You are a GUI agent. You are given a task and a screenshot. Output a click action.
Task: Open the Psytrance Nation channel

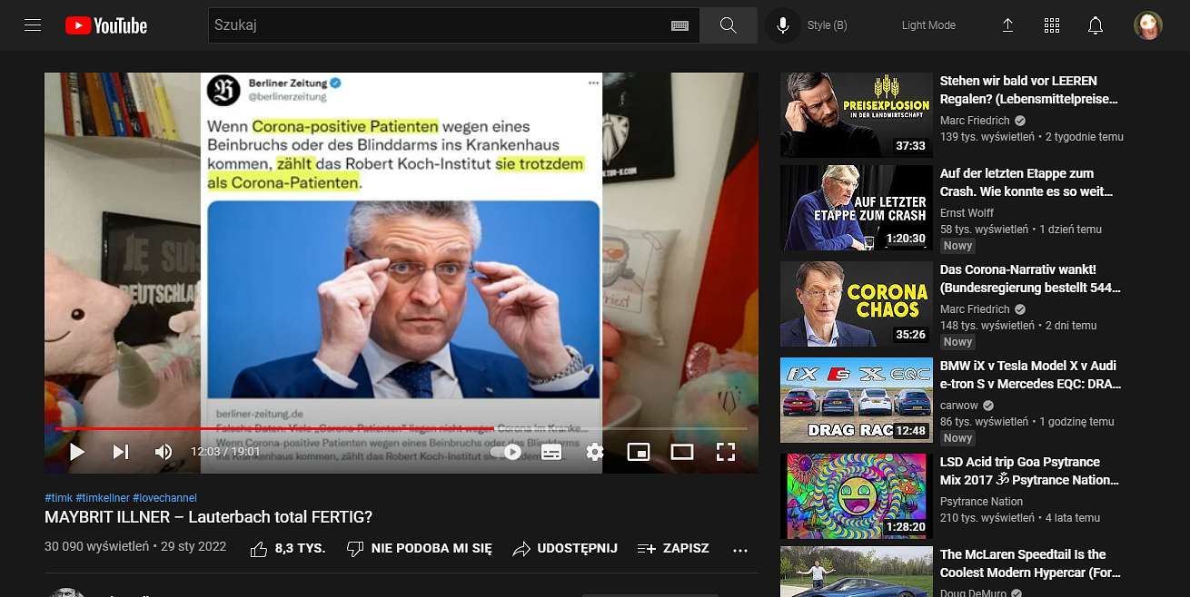pos(981,502)
